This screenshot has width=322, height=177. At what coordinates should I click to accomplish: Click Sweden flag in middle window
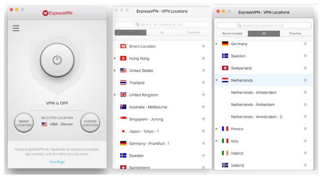[123, 155]
